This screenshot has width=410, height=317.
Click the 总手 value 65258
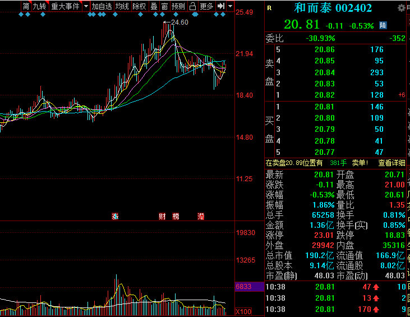323,215
